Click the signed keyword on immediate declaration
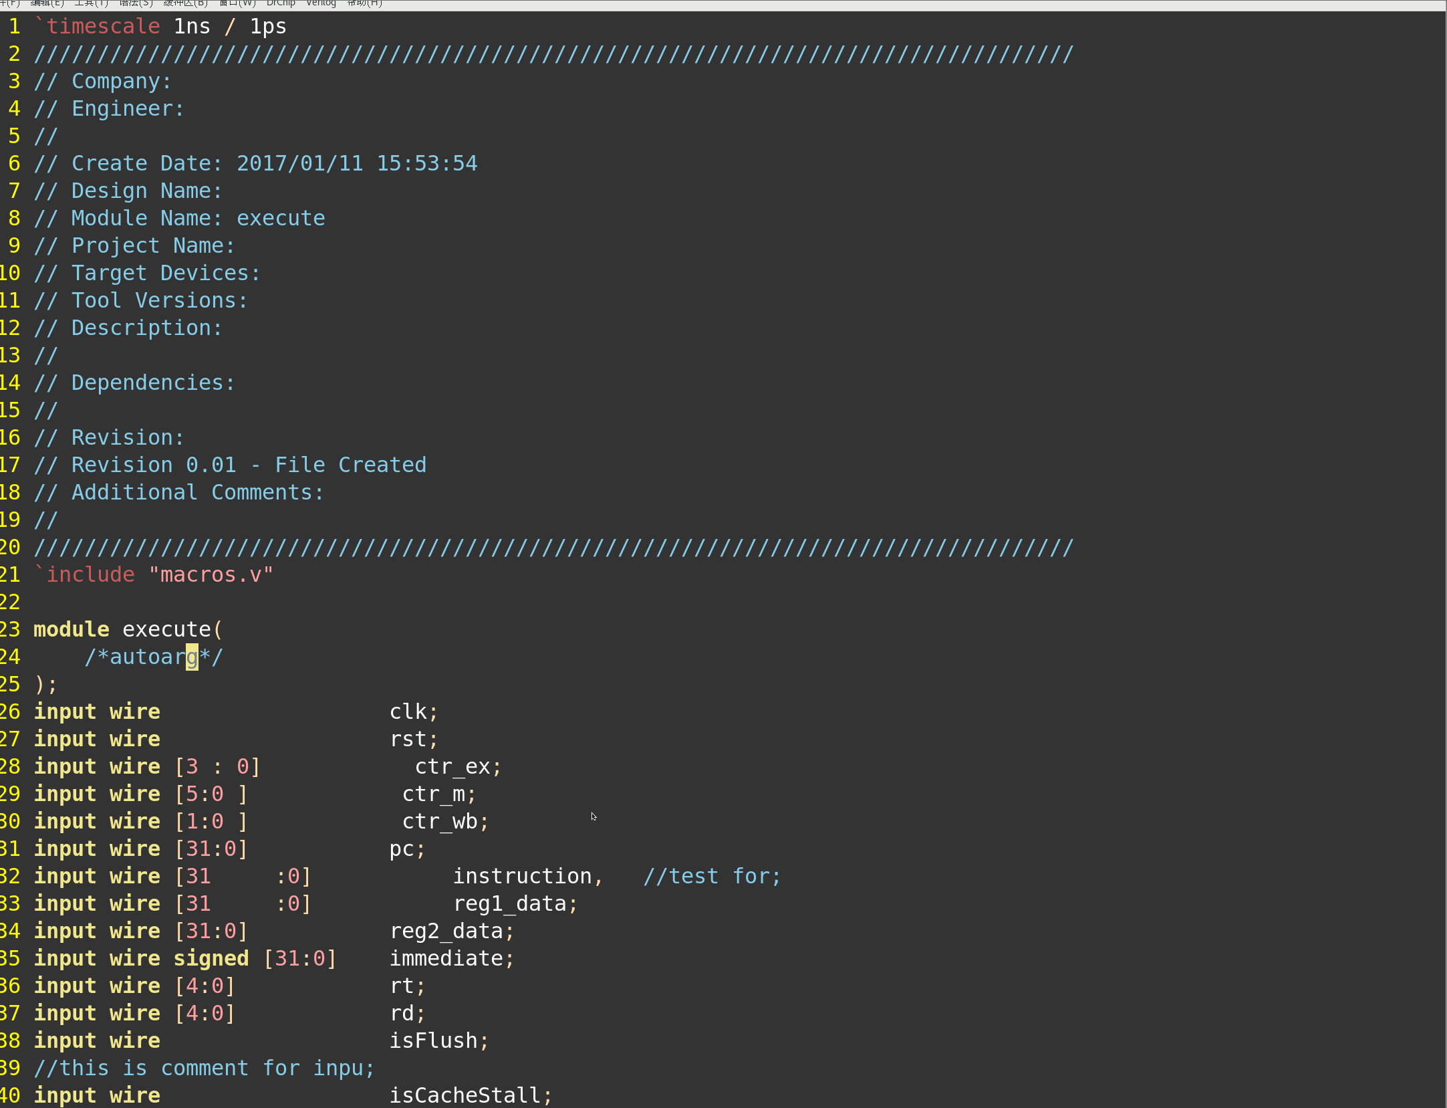This screenshot has width=1447, height=1108. pos(210,958)
